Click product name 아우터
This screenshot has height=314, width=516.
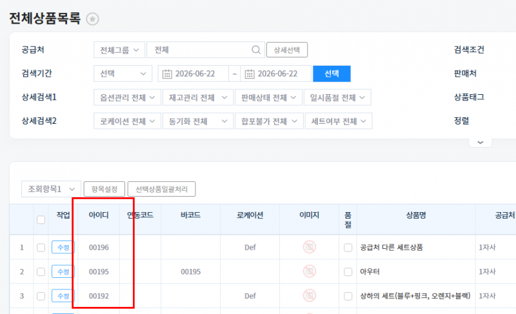[x=370, y=271]
